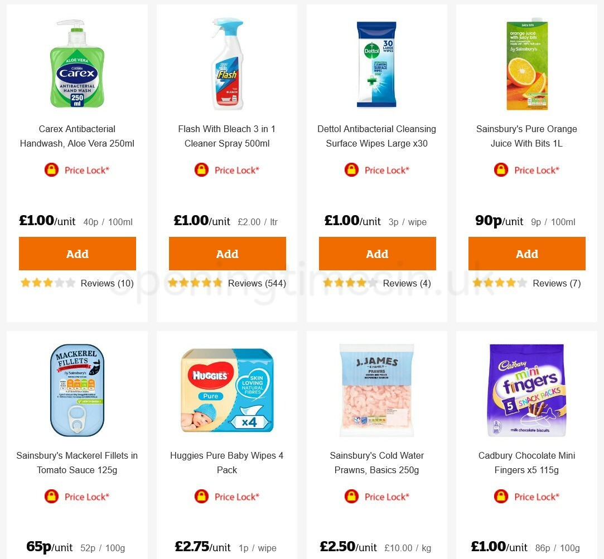Screen dimensions: 604x559
Task: Click the Huggies Pure Baby Wipes product image
Action: click(x=227, y=390)
